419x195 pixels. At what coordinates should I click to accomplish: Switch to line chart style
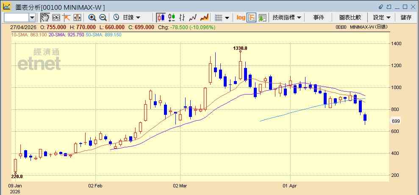click(193, 18)
